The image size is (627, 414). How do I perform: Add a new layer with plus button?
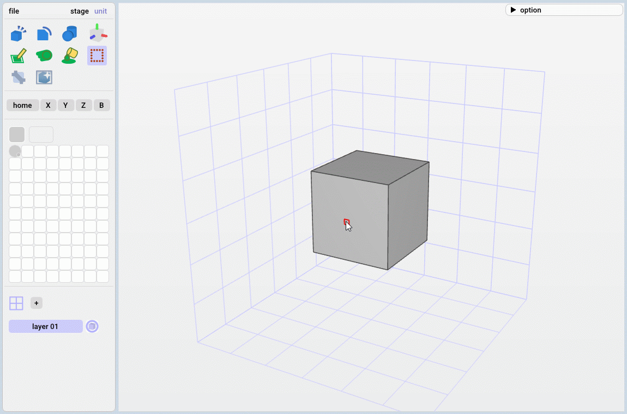37,303
